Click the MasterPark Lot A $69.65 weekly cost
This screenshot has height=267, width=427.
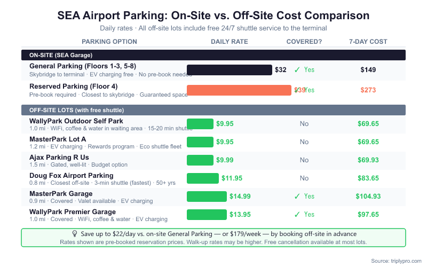[368, 142]
